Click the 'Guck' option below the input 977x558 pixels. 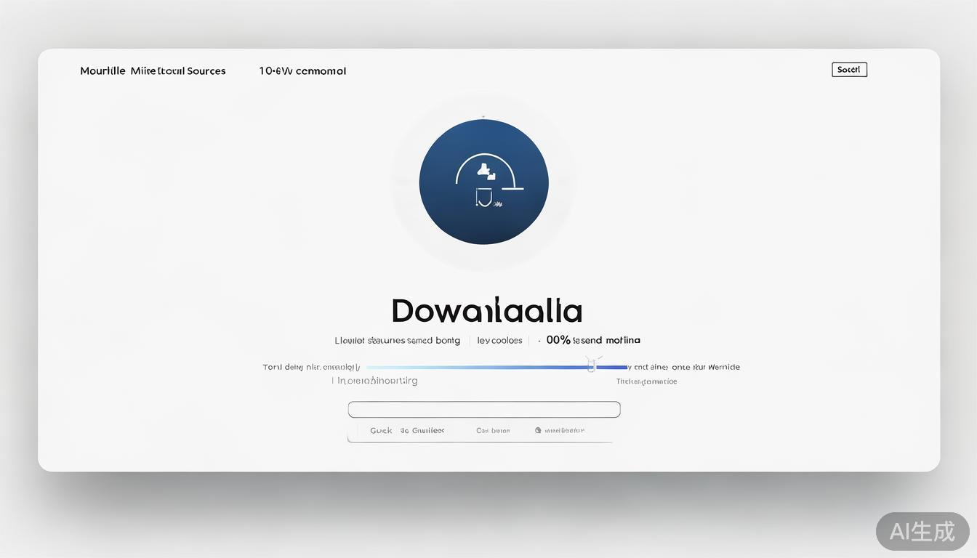click(x=381, y=431)
